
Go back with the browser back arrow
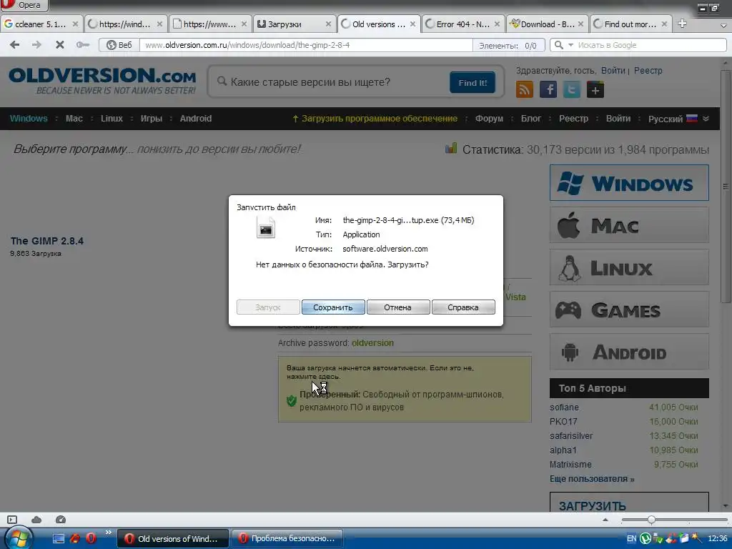(x=15, y=45)
